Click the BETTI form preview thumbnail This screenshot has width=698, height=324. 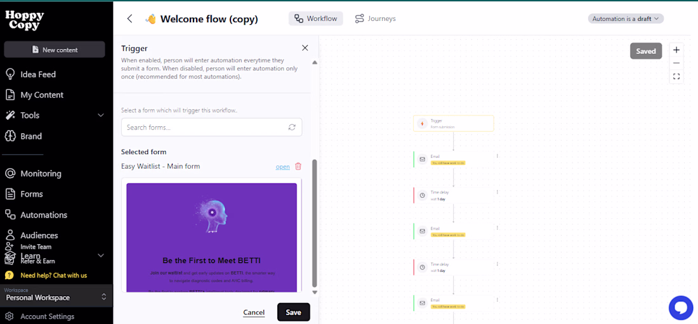pyautogui.click(x=211, y=237)
